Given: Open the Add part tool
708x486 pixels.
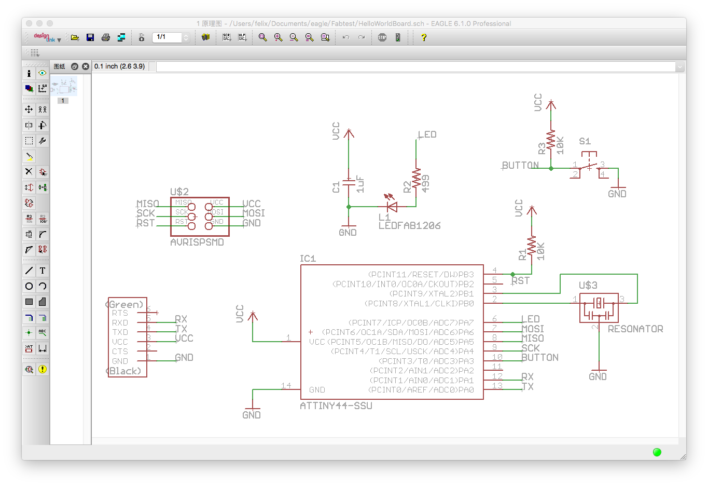Looking at the screenshot, I should pos(43,172).
